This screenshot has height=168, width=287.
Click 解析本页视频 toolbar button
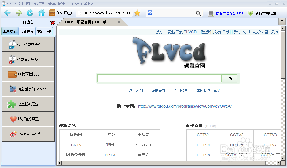point(262,13)
